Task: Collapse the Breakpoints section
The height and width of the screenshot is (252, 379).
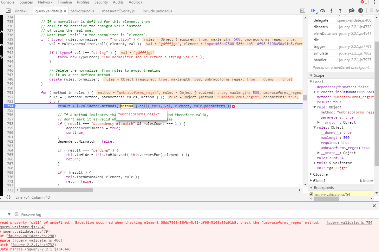Action: [x=311, y=187]
